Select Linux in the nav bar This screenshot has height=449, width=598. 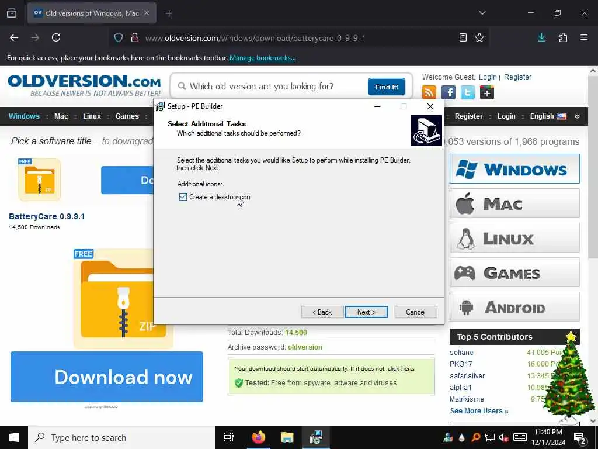click(92, 116)
